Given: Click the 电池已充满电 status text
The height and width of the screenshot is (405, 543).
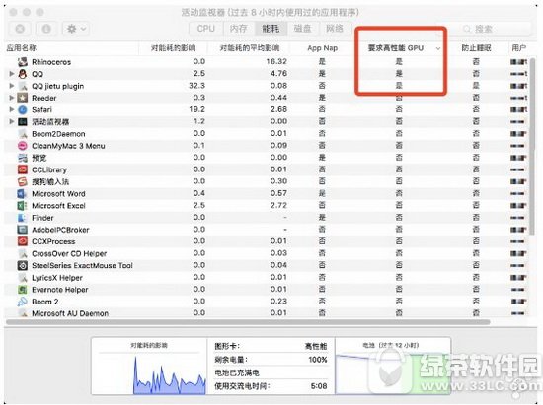Looking at the screenshot, I should tap(237, 372).
